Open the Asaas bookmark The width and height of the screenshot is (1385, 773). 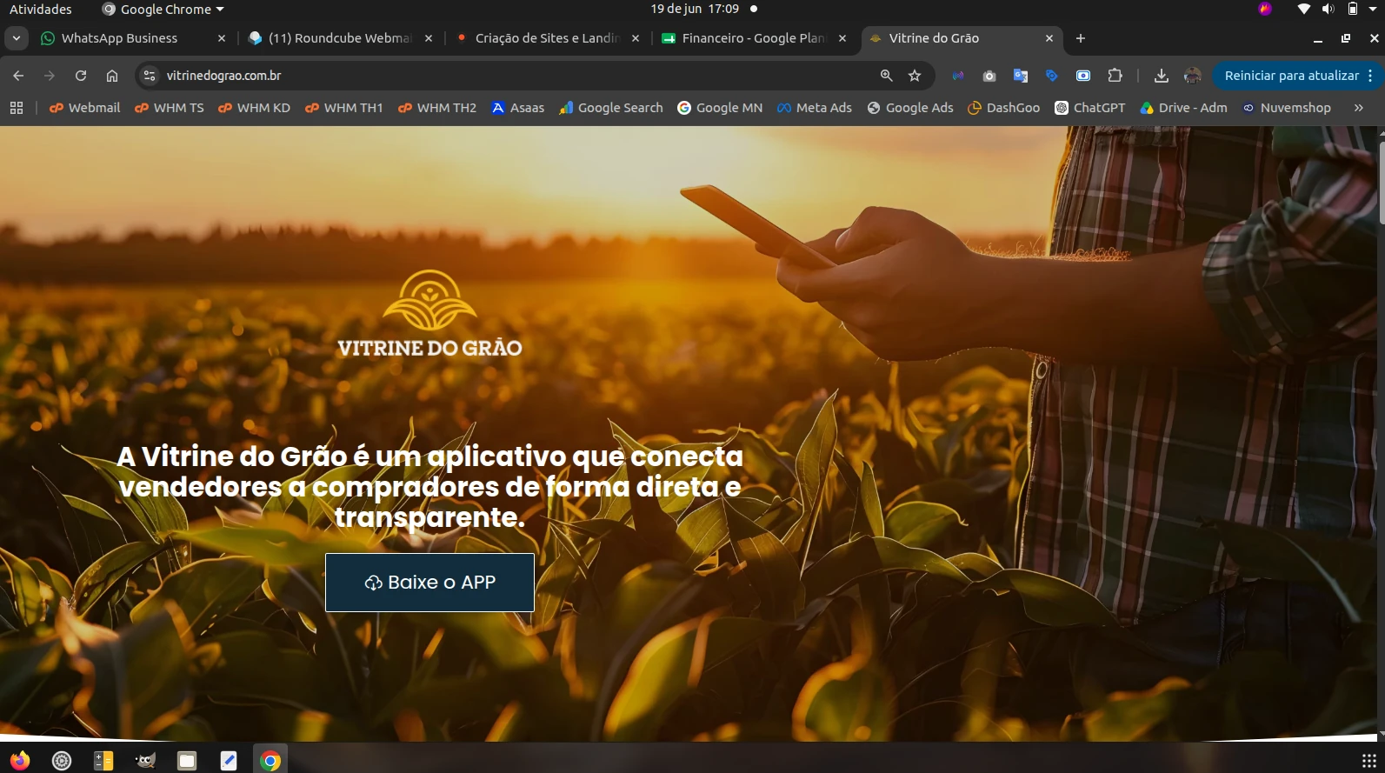518,108
